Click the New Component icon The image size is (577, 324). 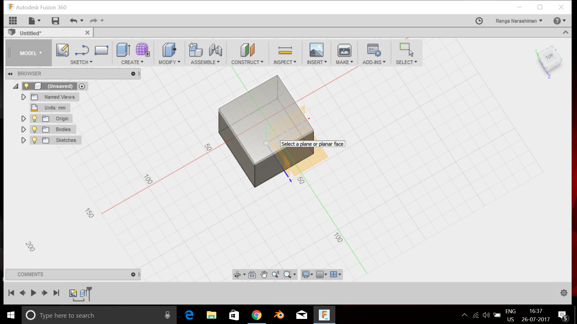[195, 50]
